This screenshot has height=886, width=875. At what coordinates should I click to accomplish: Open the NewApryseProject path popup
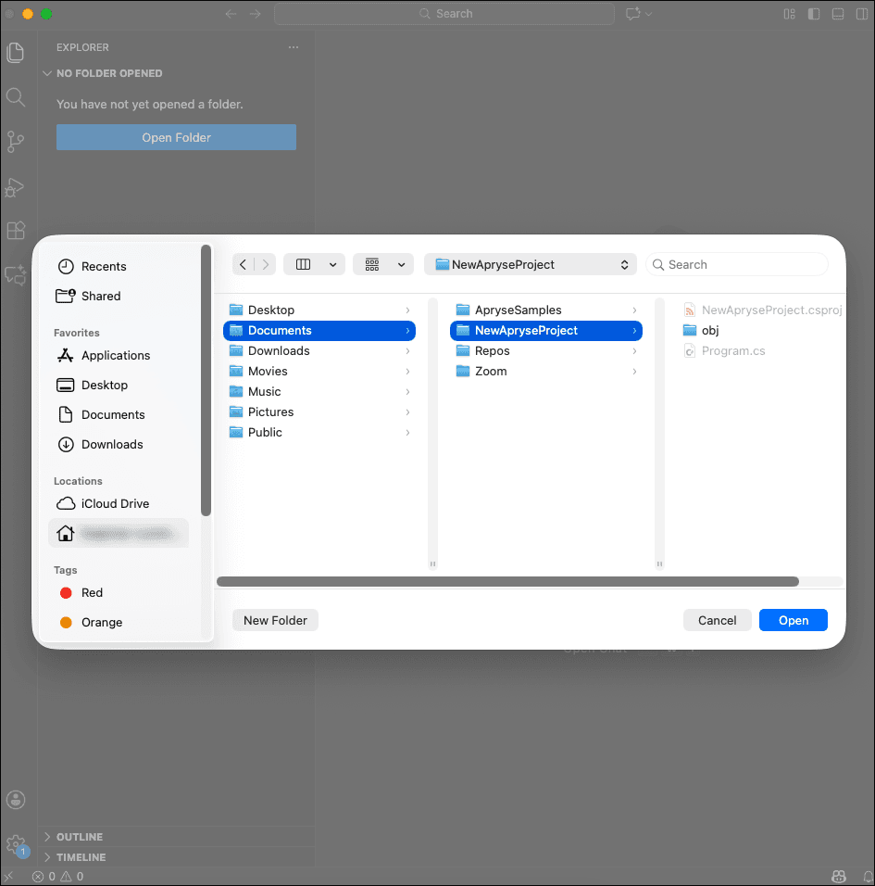pos(531,264)
